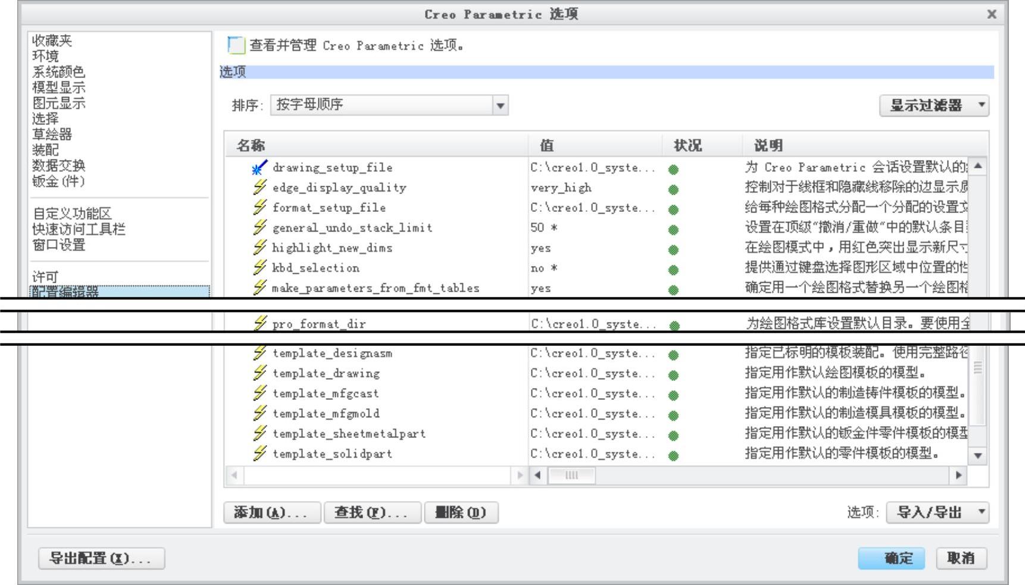1025x585 pixels.
Task: Confirm with the 确定 button
Action: pos(891,558)
